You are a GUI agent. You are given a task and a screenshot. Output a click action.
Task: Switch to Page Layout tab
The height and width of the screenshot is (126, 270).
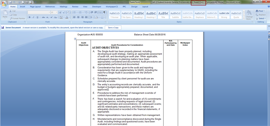coord(35,7)
